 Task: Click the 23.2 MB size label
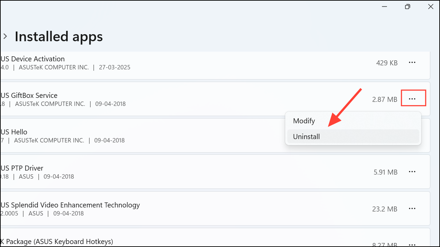point(385,209)
